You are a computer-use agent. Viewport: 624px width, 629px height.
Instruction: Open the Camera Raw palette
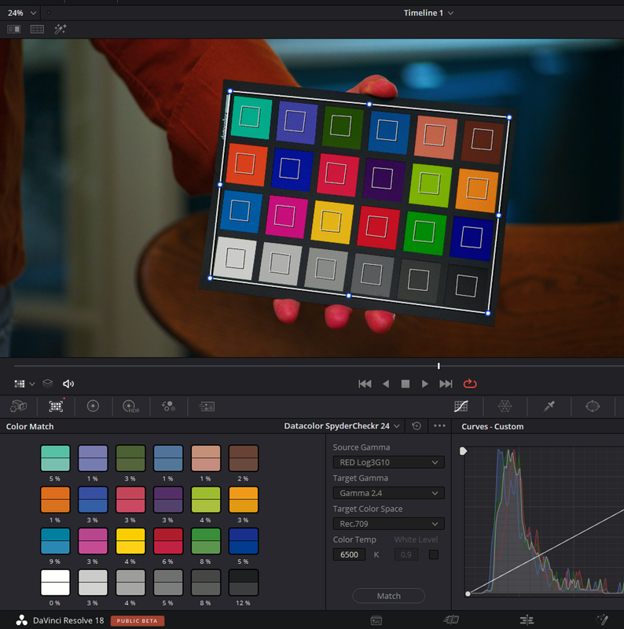click(x=18, y=406)
